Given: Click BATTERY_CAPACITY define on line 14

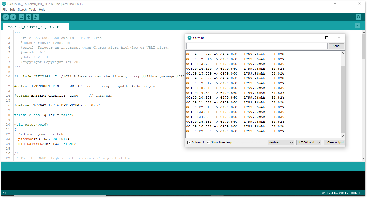Looking at the screenshot, I should [63, 96].
